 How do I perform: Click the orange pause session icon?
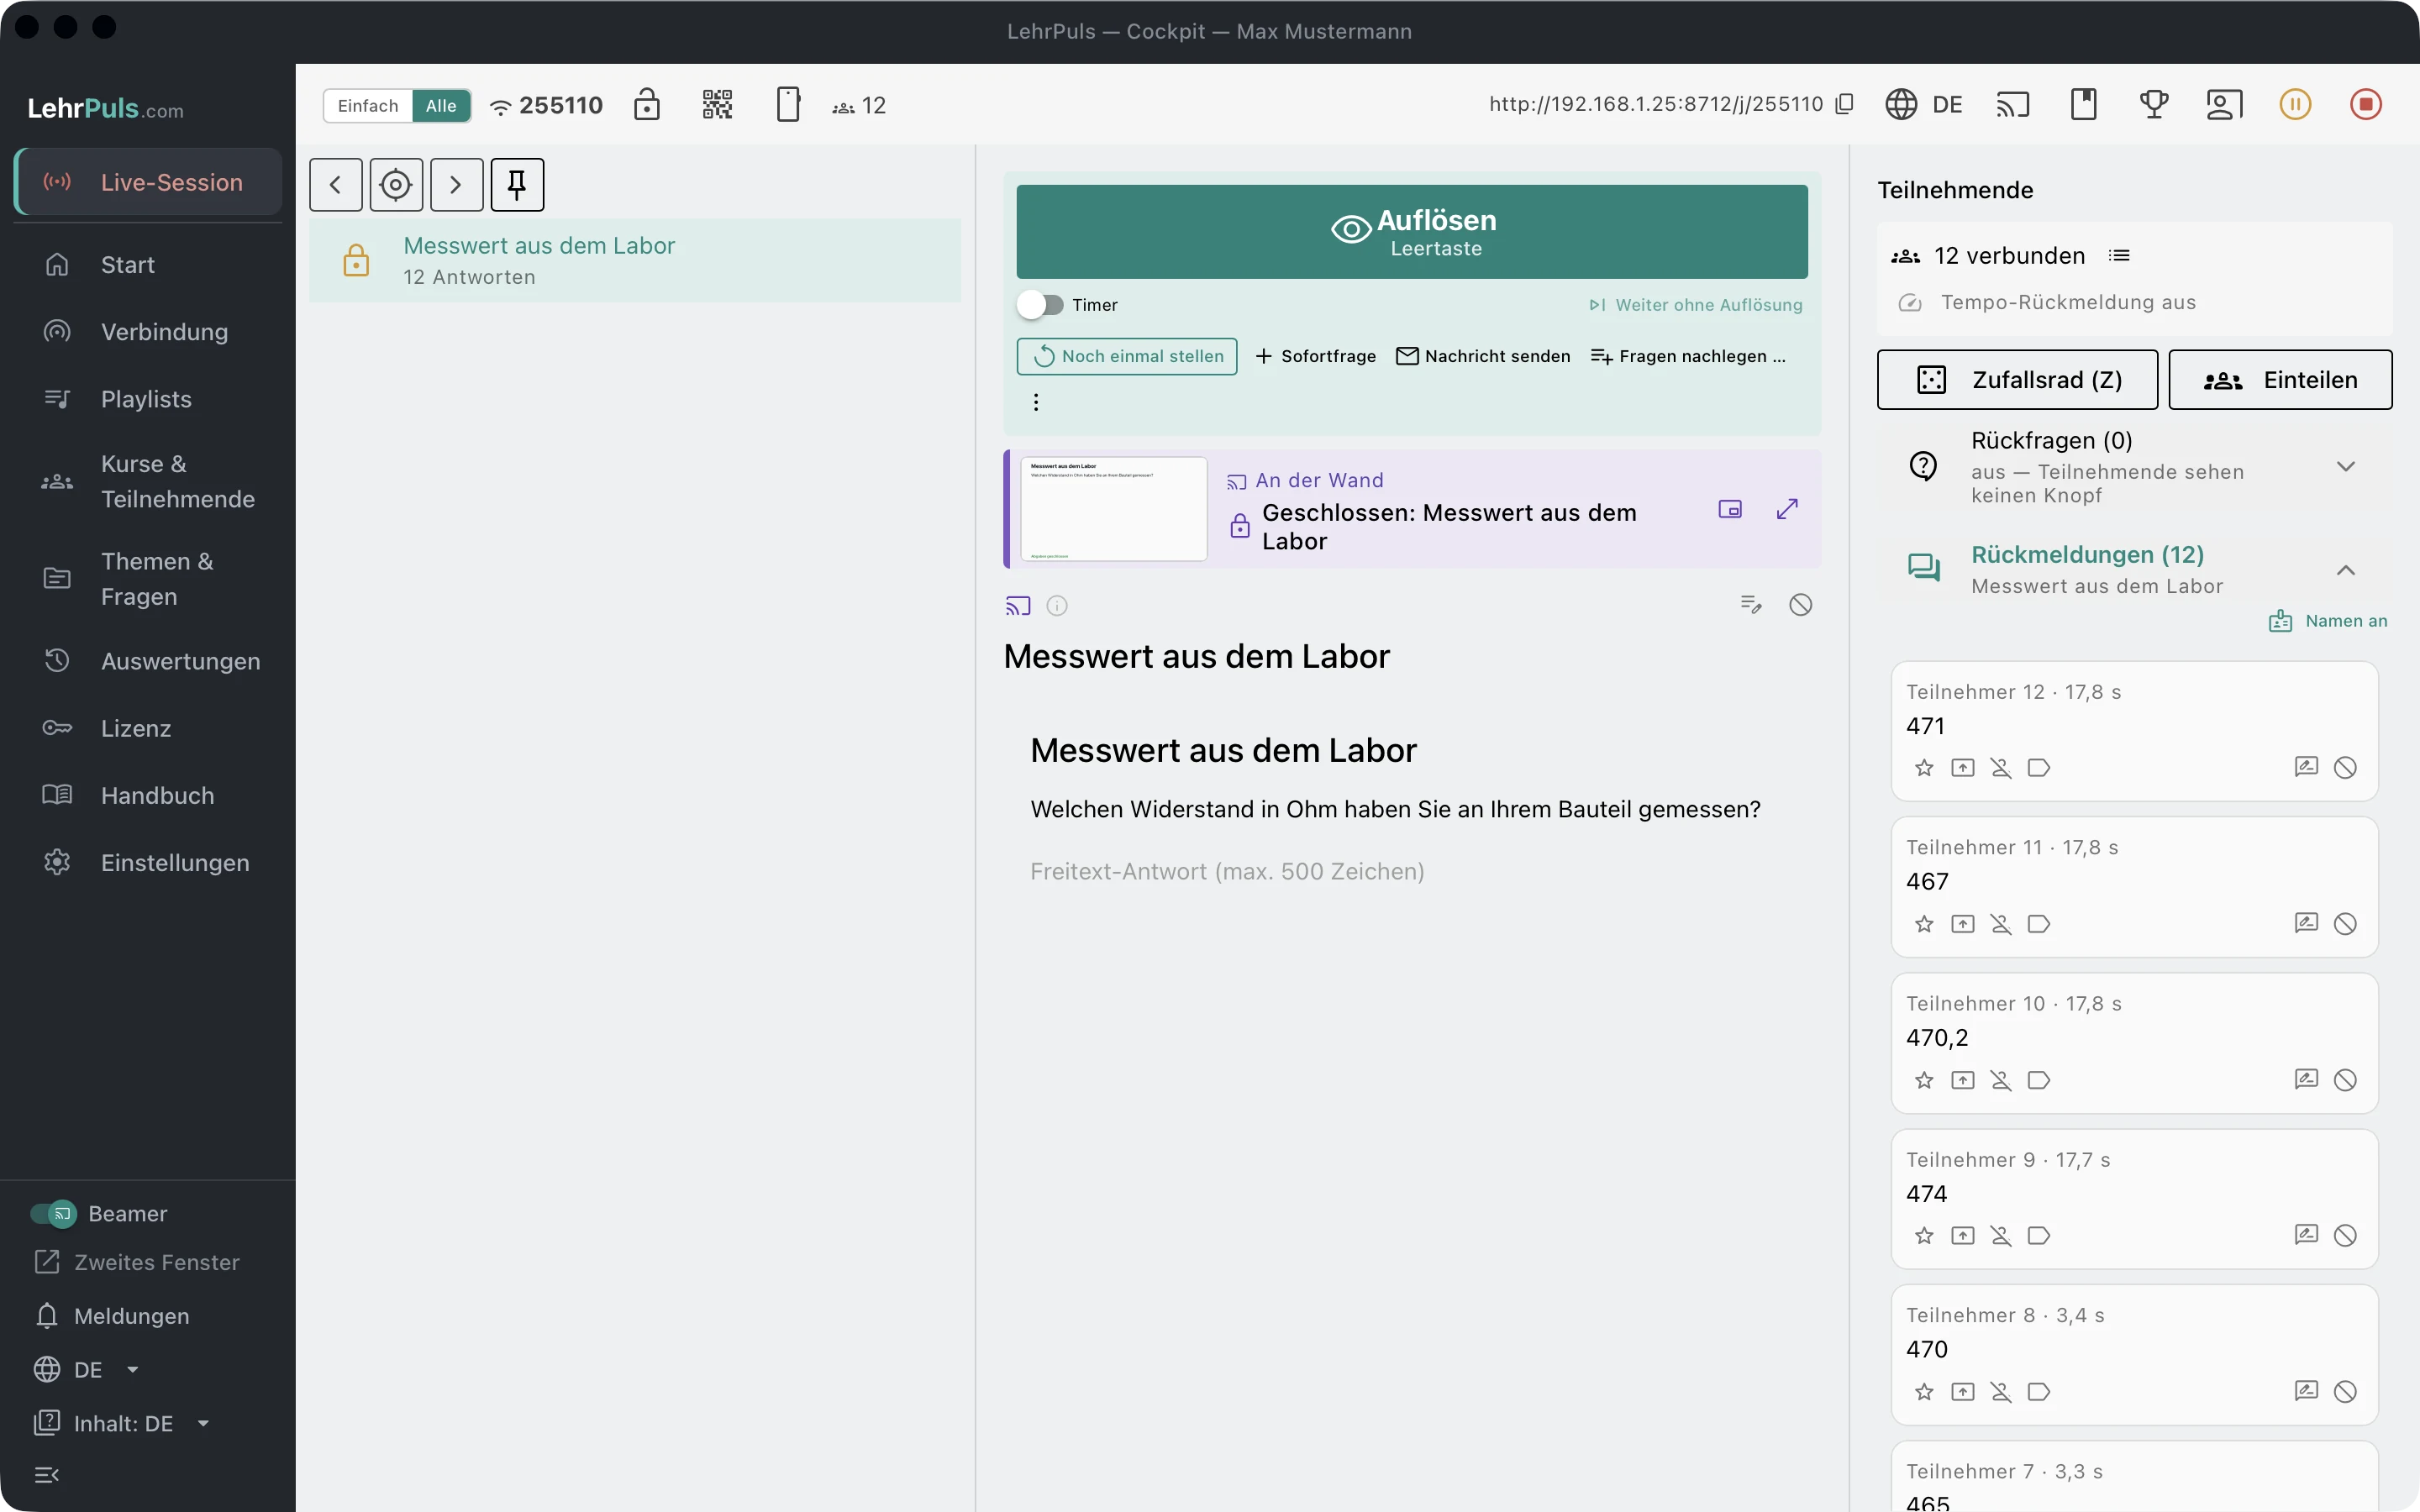coord(2295,104)
